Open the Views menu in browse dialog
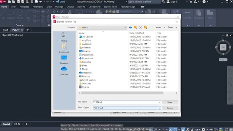The height and width of the screenshot is (131, 233). (x=160, y=27)
